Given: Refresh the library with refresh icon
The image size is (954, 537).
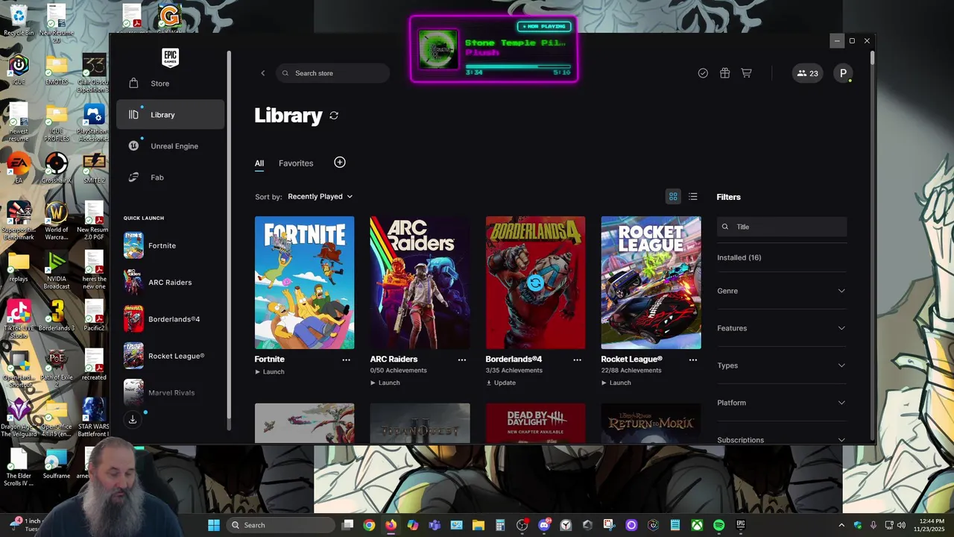Looking at the screenshot, I should (x=334, y=116).
